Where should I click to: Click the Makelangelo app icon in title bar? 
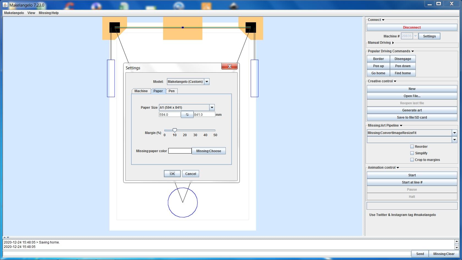tap(5, 5)
